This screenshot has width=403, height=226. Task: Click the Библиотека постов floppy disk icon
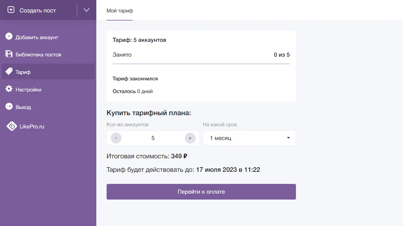9,54
